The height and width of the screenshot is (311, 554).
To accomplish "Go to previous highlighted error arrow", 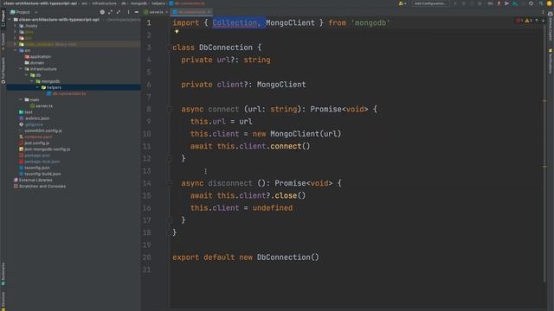I will point(537,21).
